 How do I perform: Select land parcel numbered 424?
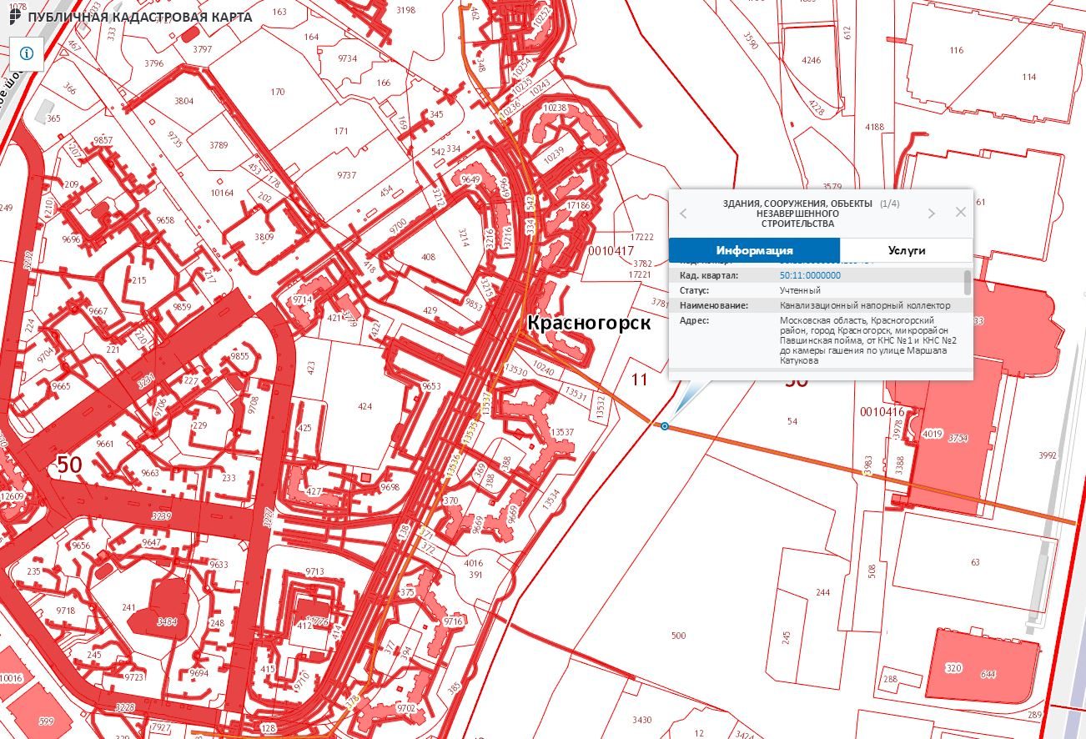tap(365, 407)
